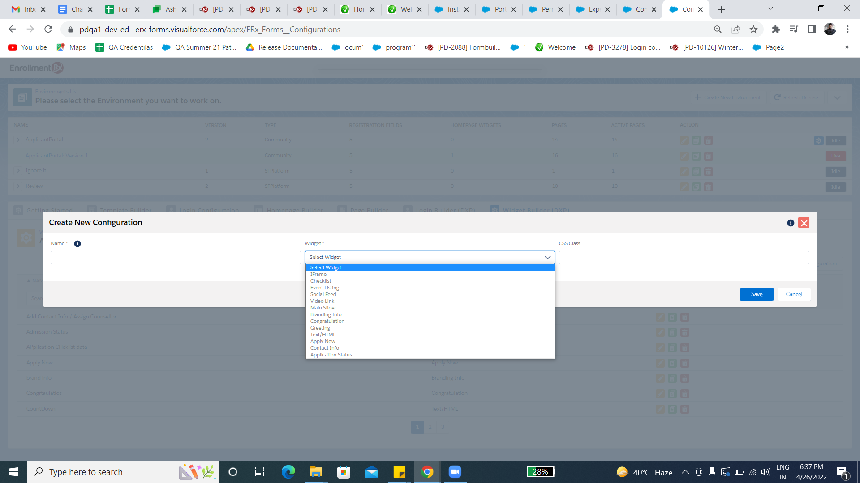Open the browser zoom magnifier icon
This screenshot has height=483, width=860.
[718, 30]
